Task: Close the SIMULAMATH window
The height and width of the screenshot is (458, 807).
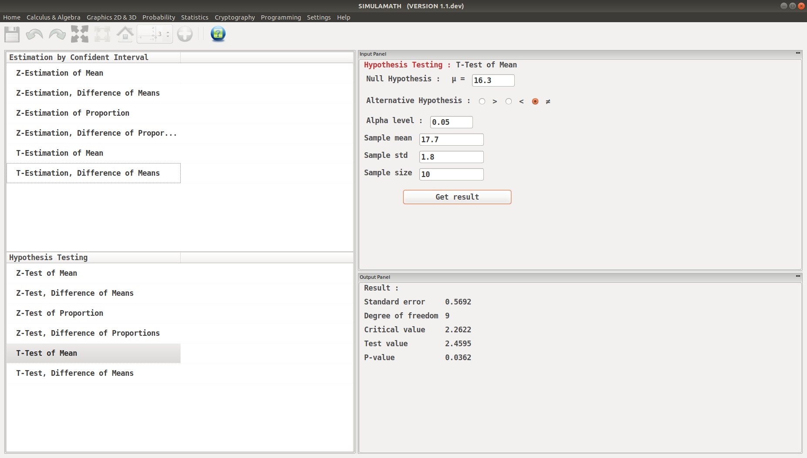Action: point(801,6)
